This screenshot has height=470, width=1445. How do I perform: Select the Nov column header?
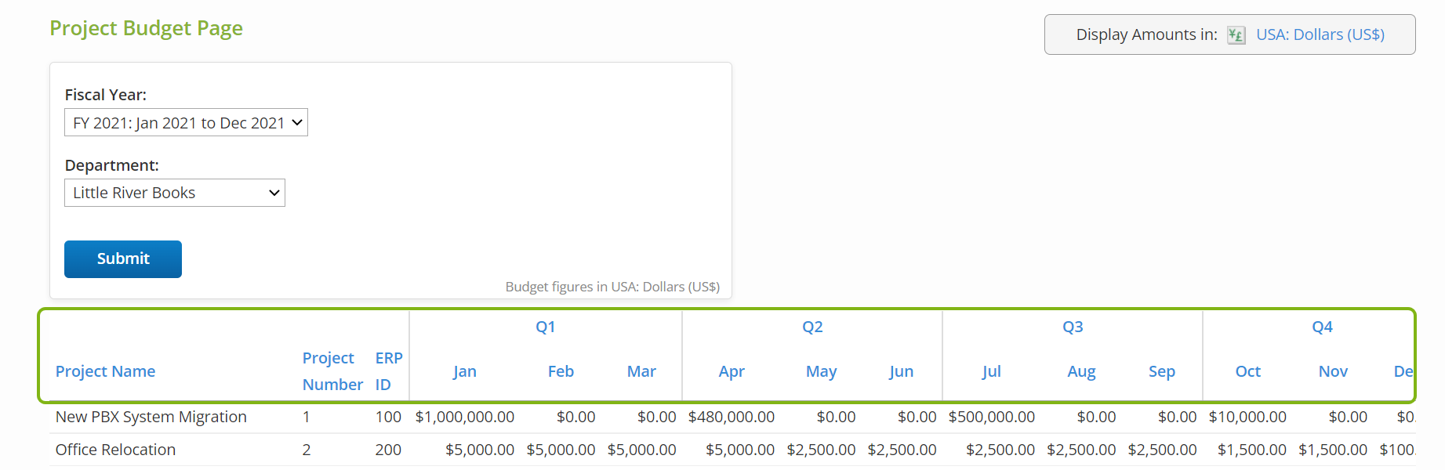(1333, 371)
